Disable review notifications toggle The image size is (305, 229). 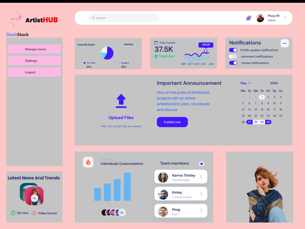233,63
